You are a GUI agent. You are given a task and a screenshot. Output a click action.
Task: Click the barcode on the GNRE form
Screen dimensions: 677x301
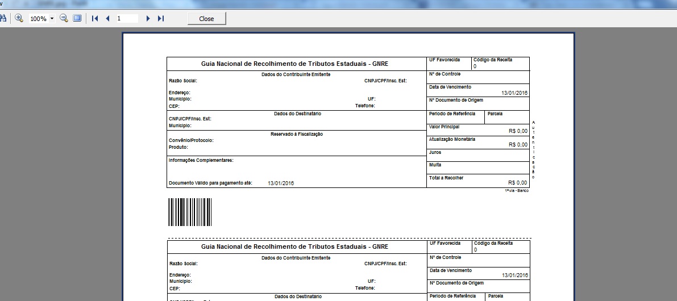tap(189, 212)
